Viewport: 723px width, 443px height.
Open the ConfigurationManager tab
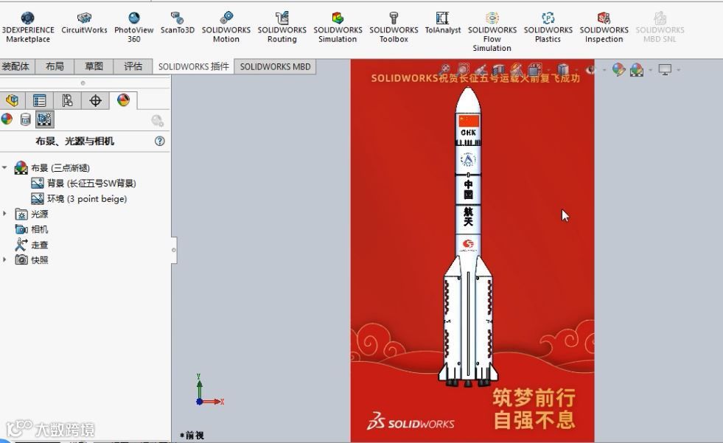pyautogui.click(x=67, y=100)
